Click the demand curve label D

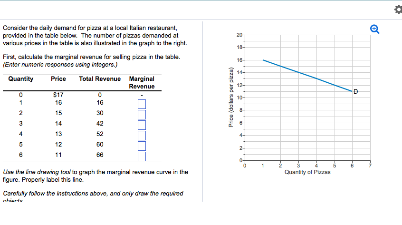click(355, 92)
